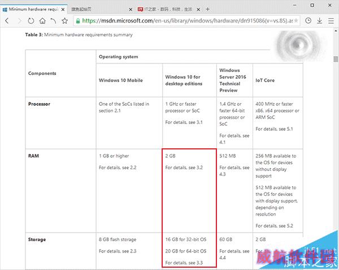Open the downloads panel
This screenshot has height=270, width=339.
(x=320, y=21)
